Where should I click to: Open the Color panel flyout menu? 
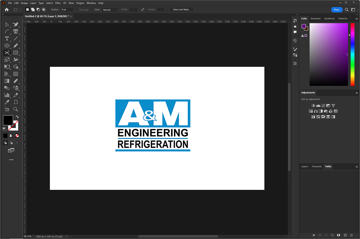coord(356,19)
